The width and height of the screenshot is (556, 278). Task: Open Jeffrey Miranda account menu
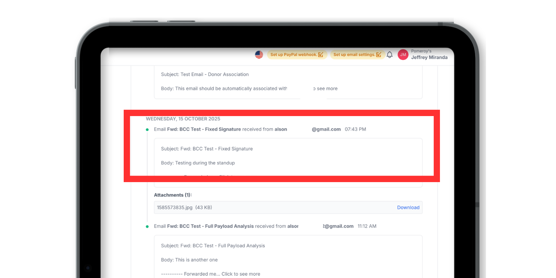coord(429,57)
